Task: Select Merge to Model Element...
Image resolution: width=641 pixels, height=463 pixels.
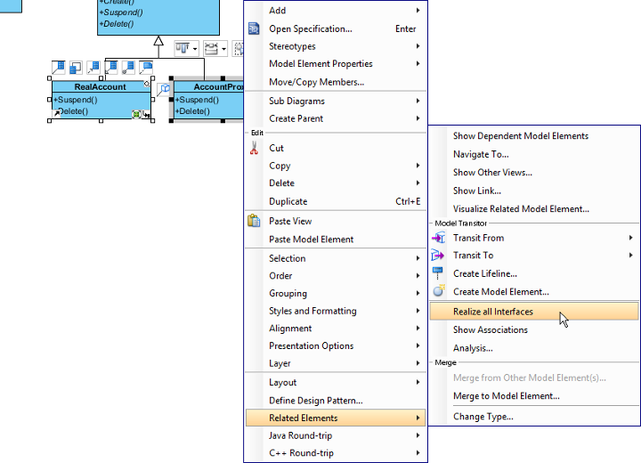Action: pos(534,396)
